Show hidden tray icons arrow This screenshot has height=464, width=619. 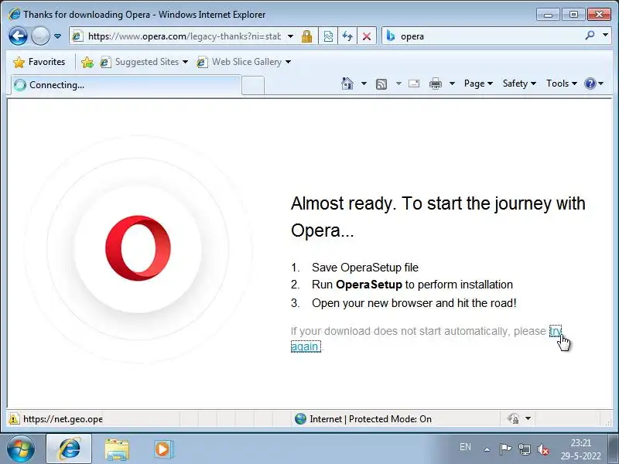click(x=487, y=449)
